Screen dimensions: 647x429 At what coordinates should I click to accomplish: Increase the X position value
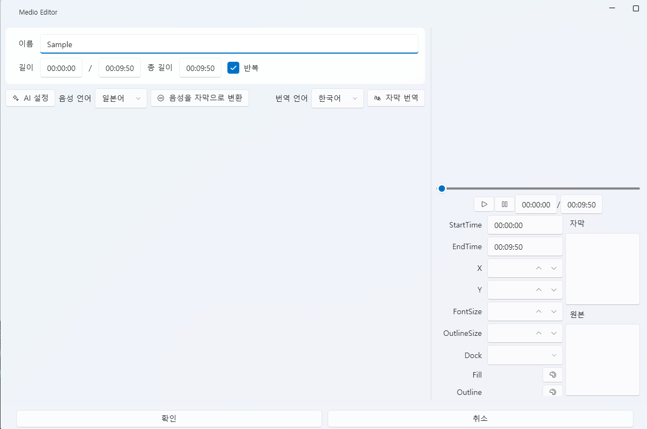539,268
